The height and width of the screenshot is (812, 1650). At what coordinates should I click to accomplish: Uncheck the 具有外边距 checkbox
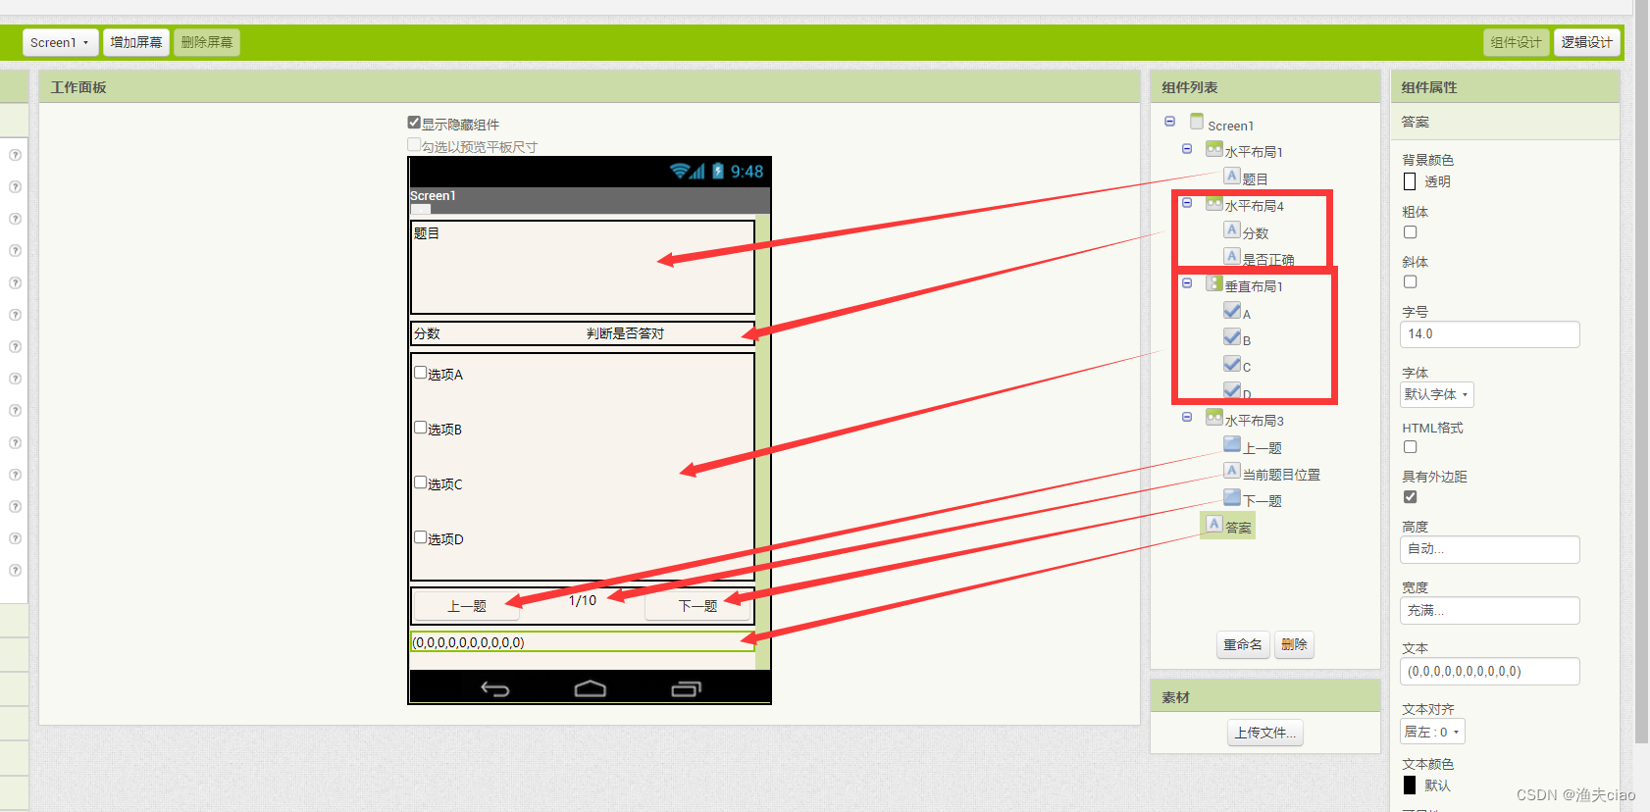(x=1411, y=497)
